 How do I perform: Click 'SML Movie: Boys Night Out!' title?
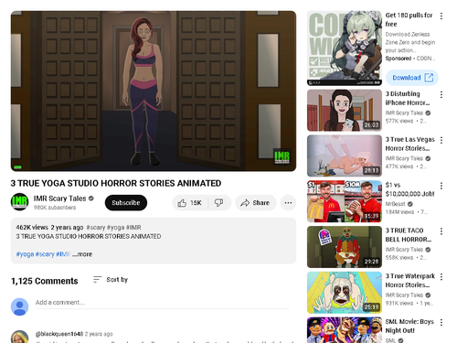click(409, 326)
